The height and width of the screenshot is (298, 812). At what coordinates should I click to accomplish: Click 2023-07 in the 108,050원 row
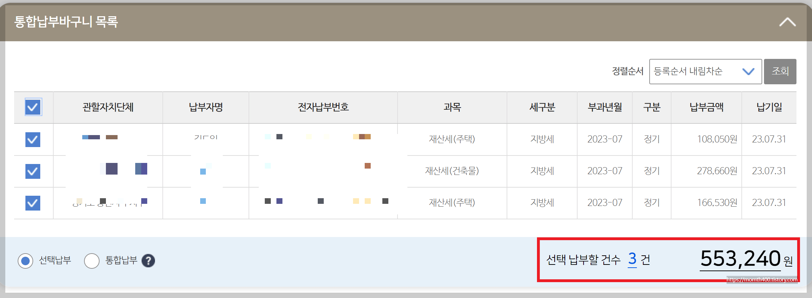point(605,139)
